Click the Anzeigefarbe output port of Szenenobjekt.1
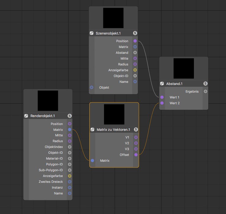The image size is (226, 214). point(135,70)
